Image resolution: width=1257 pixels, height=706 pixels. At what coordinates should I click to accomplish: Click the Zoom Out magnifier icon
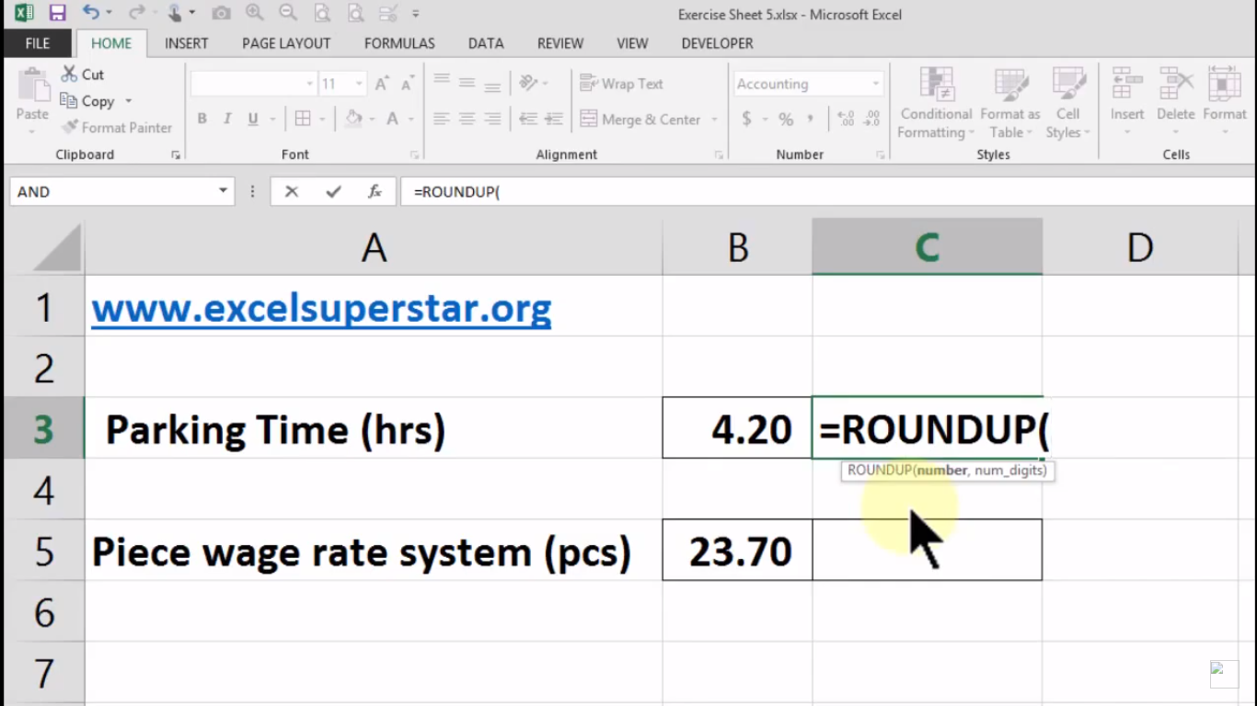[288, 13]
